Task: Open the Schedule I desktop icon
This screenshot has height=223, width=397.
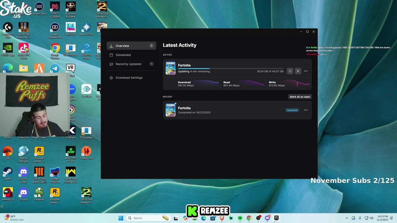Action: tap(39, 195)
